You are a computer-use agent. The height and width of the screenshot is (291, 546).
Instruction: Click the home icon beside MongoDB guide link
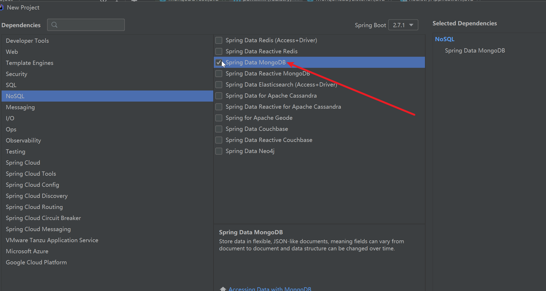223,289
